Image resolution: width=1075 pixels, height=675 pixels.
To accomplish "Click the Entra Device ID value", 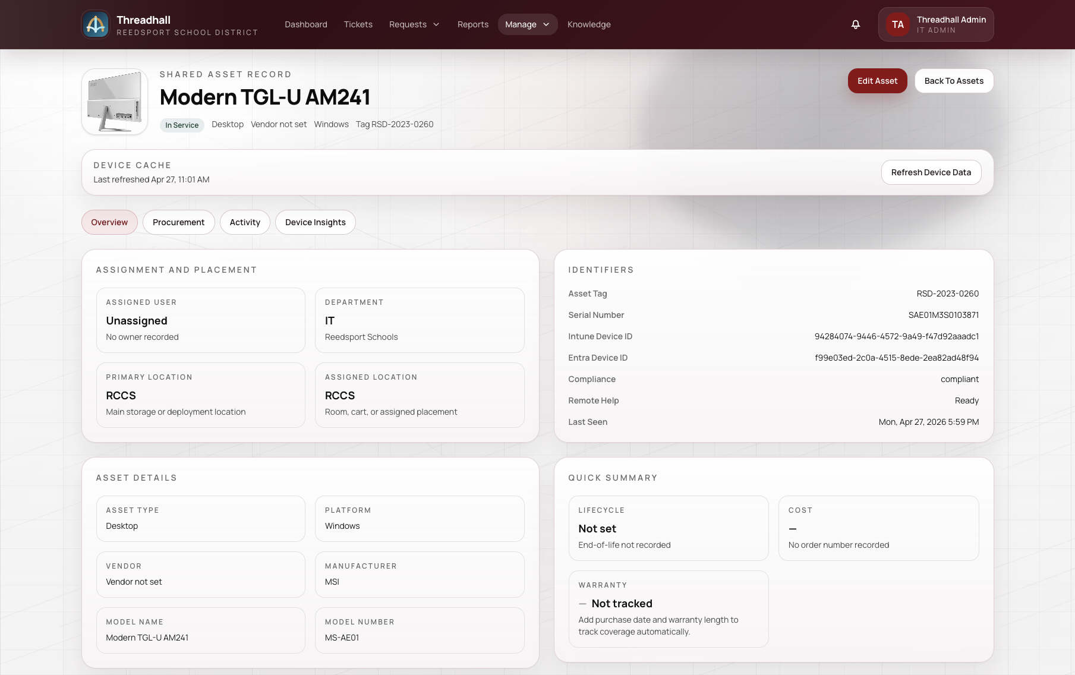I will point(897,358).
